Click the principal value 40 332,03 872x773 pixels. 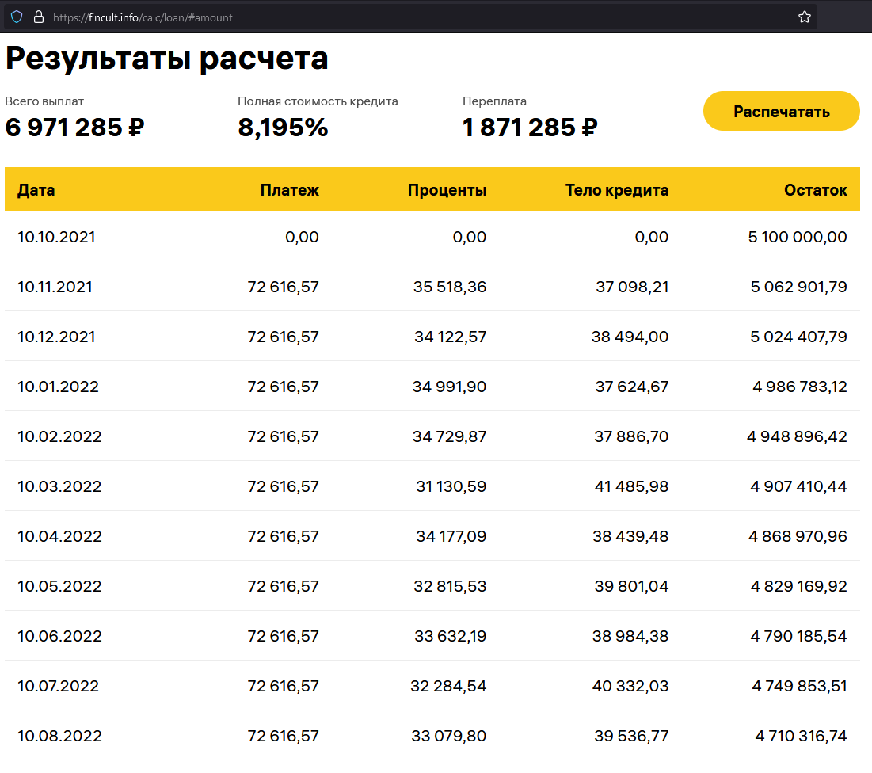tap(630, 686)
